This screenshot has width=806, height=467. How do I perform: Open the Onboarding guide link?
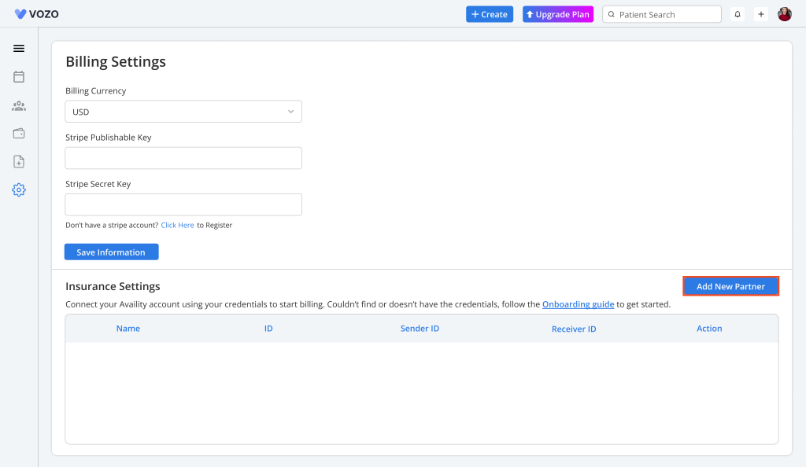[x=578, y=304]
